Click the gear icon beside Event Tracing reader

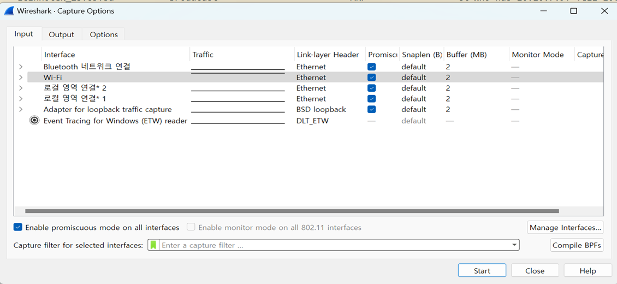tap(34, 121)
